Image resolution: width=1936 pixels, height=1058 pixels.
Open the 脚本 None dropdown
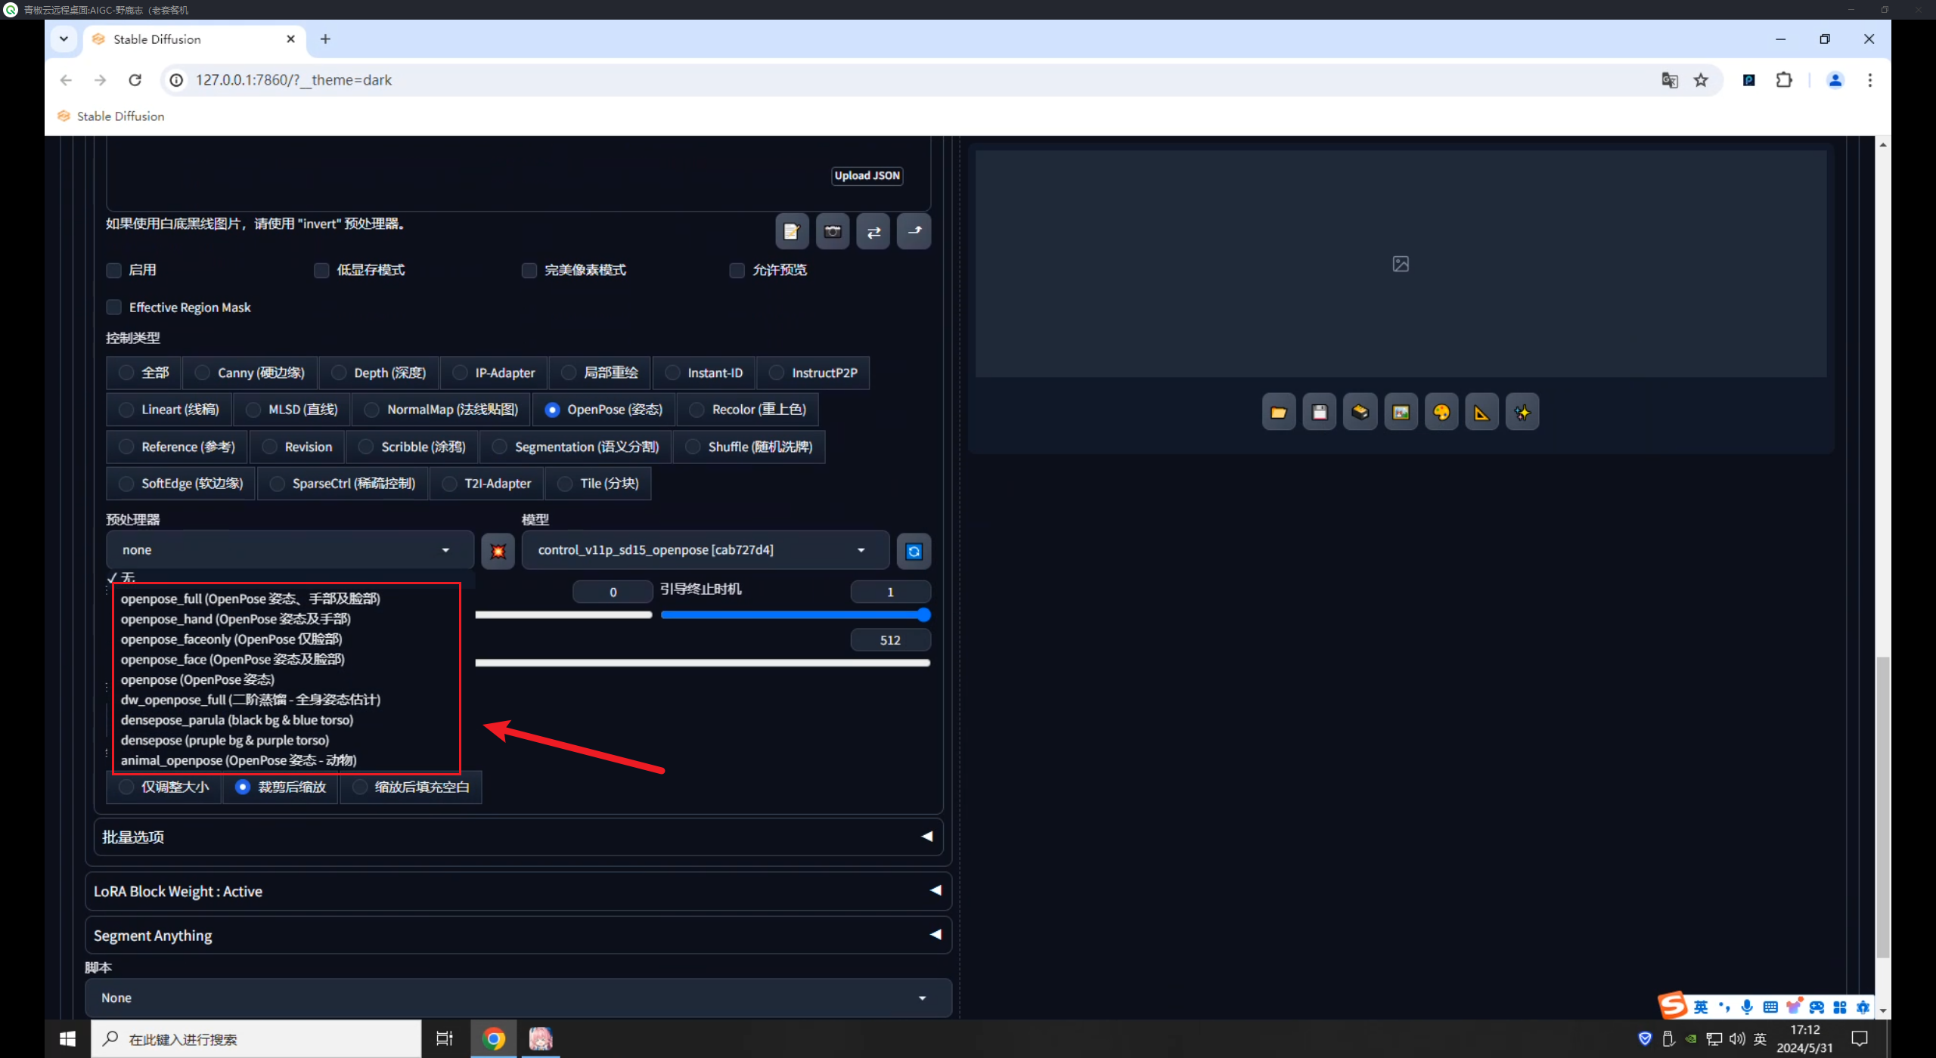pyautogui.click(x=518, y=998)
